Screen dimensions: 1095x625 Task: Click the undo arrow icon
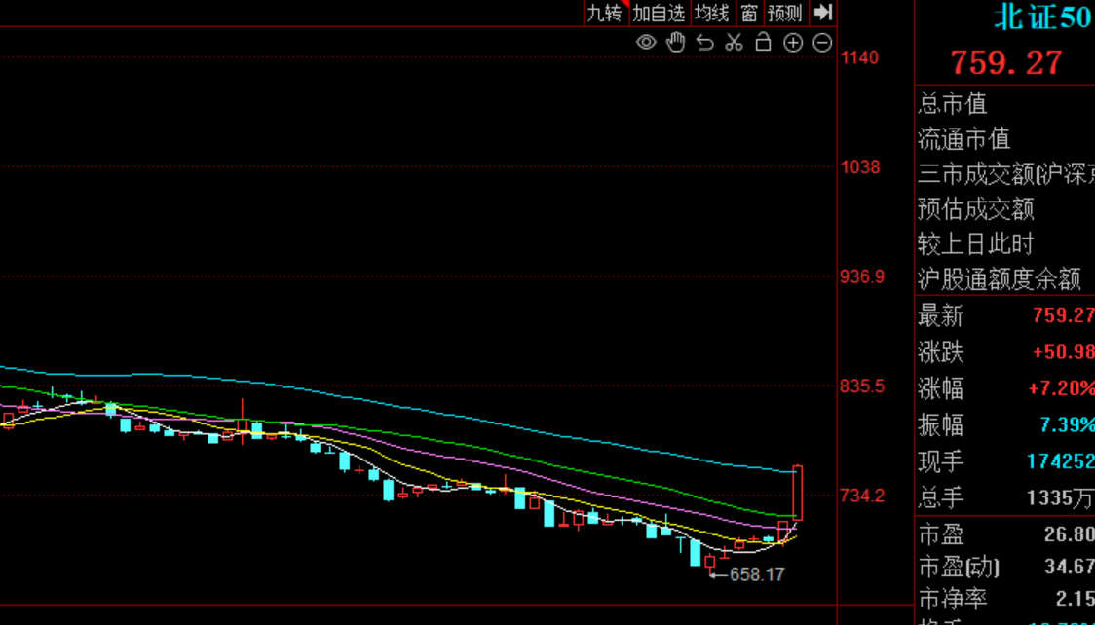tap(705, 43)
